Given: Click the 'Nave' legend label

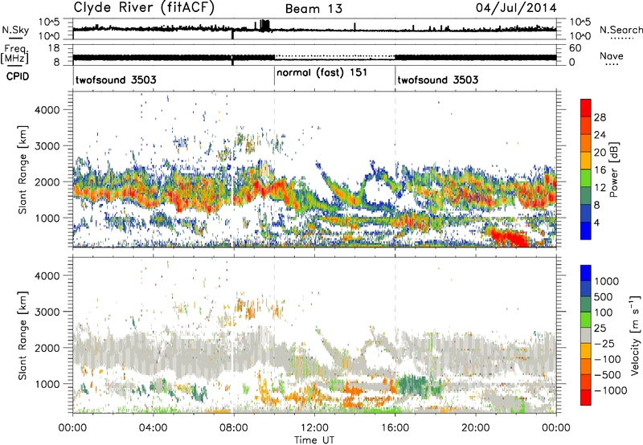Looking at the screenshot, I should tap(612, 55).
